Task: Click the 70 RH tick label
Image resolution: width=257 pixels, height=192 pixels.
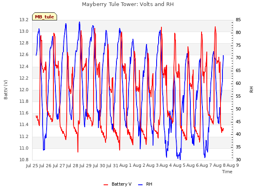Action: click(x=238, y=58)
